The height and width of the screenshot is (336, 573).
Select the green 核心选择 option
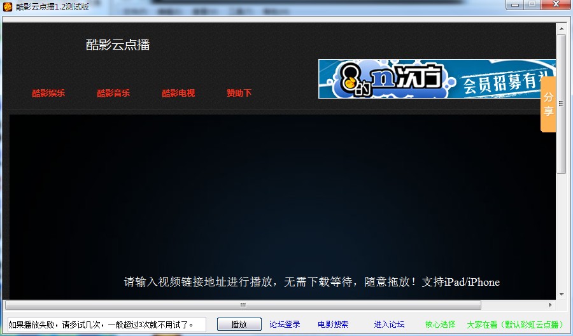(441, 325)
